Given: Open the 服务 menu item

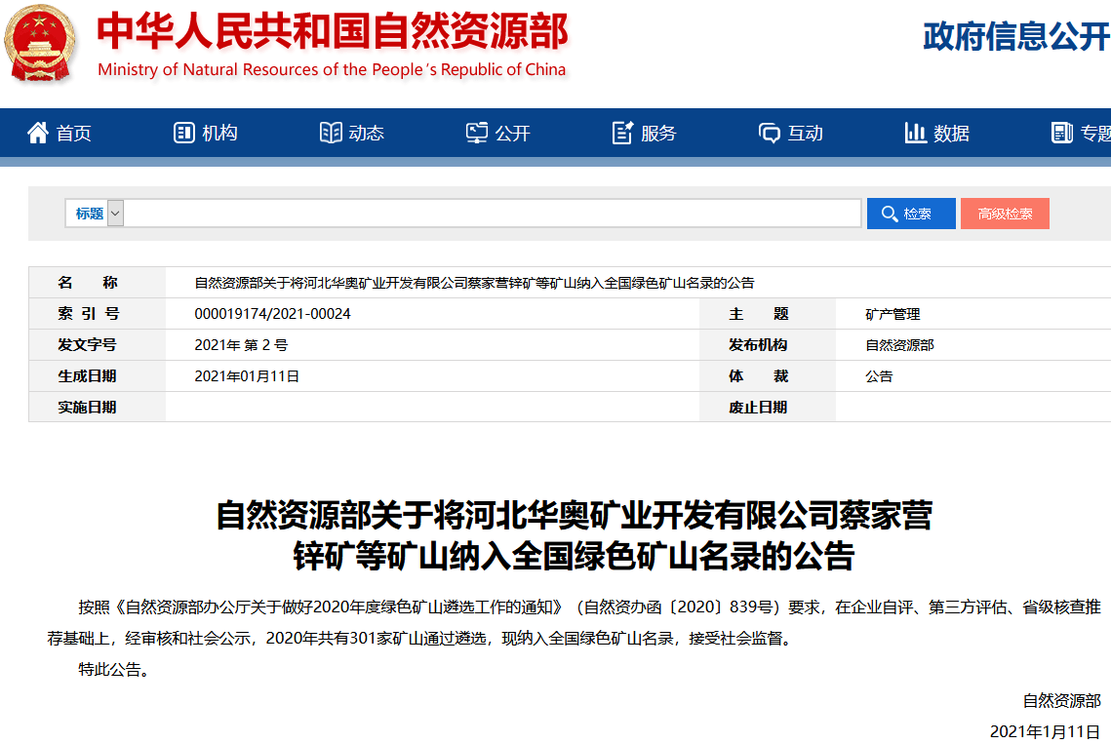Looking at the screenshot, I should tap(658, 134).
